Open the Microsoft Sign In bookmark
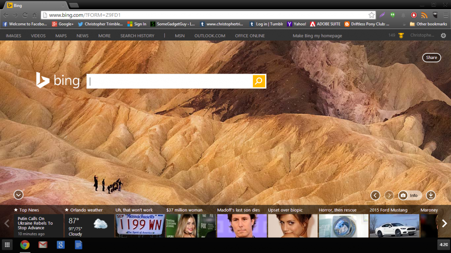Image resolution: width=451 pixels, height=253 pixels. click(137, 24)
